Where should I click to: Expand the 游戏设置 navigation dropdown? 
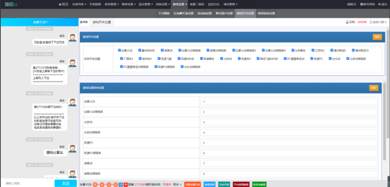pos(180,4)
